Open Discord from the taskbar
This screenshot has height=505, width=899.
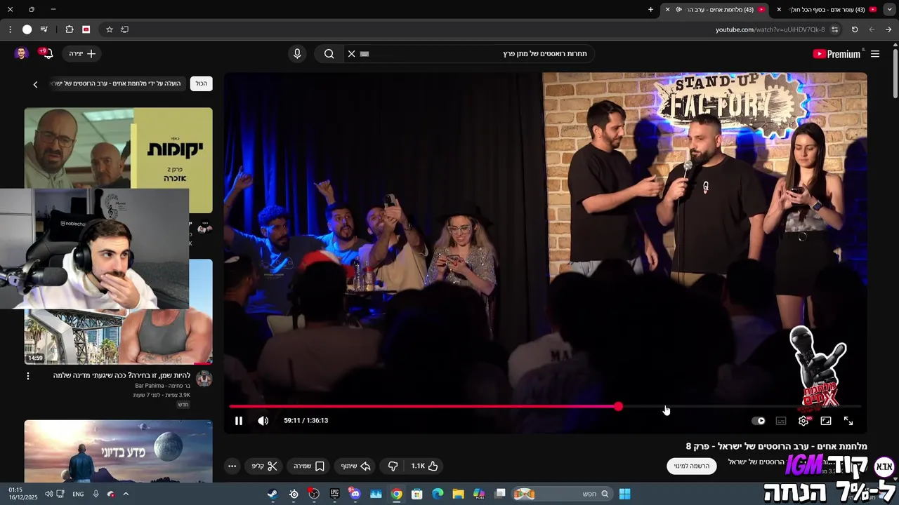(x=355, y=494)
